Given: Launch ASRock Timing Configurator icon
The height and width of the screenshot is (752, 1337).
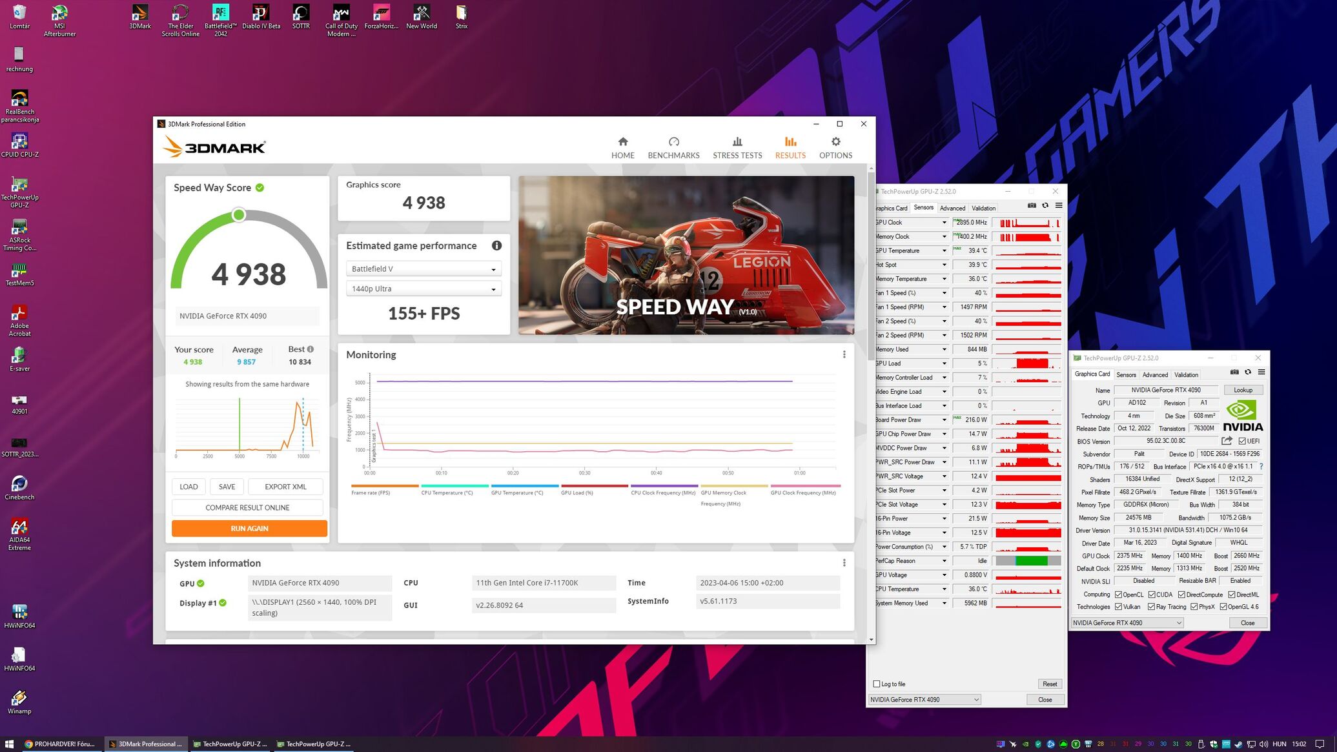Looking at the screenshot, I should [x=19, y=235].
